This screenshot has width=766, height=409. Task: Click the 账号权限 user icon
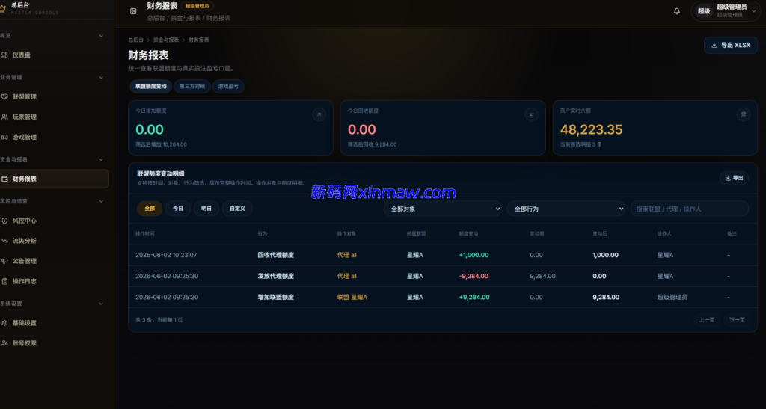click(4, 343)
